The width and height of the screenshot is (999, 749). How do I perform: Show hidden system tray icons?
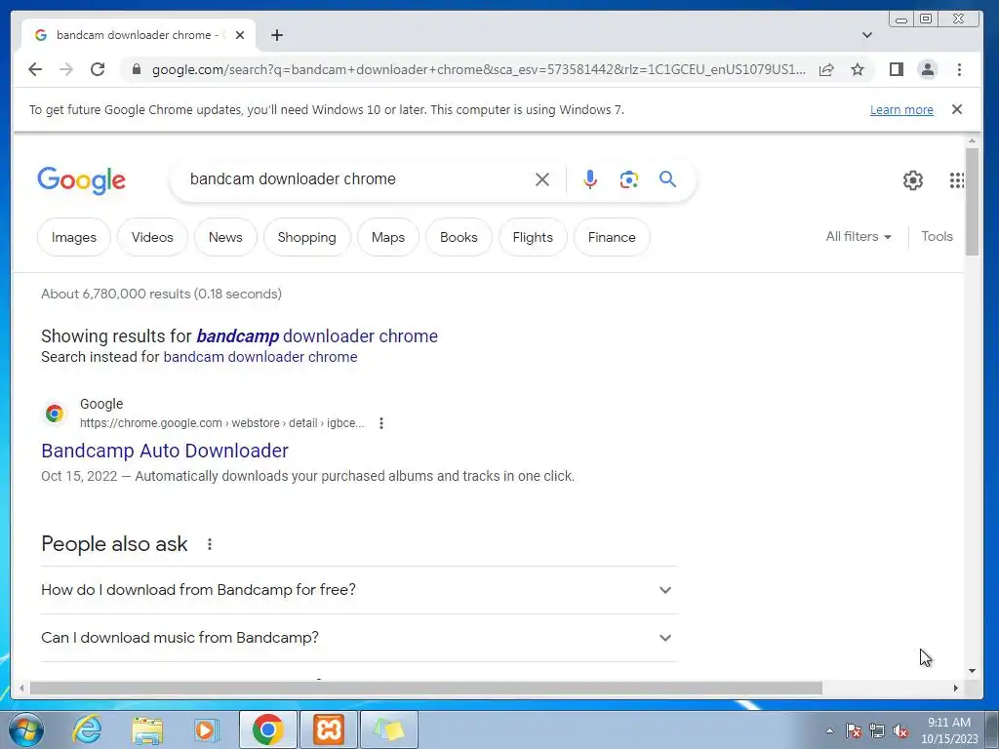pyautogui.click(x=829, y=730)
